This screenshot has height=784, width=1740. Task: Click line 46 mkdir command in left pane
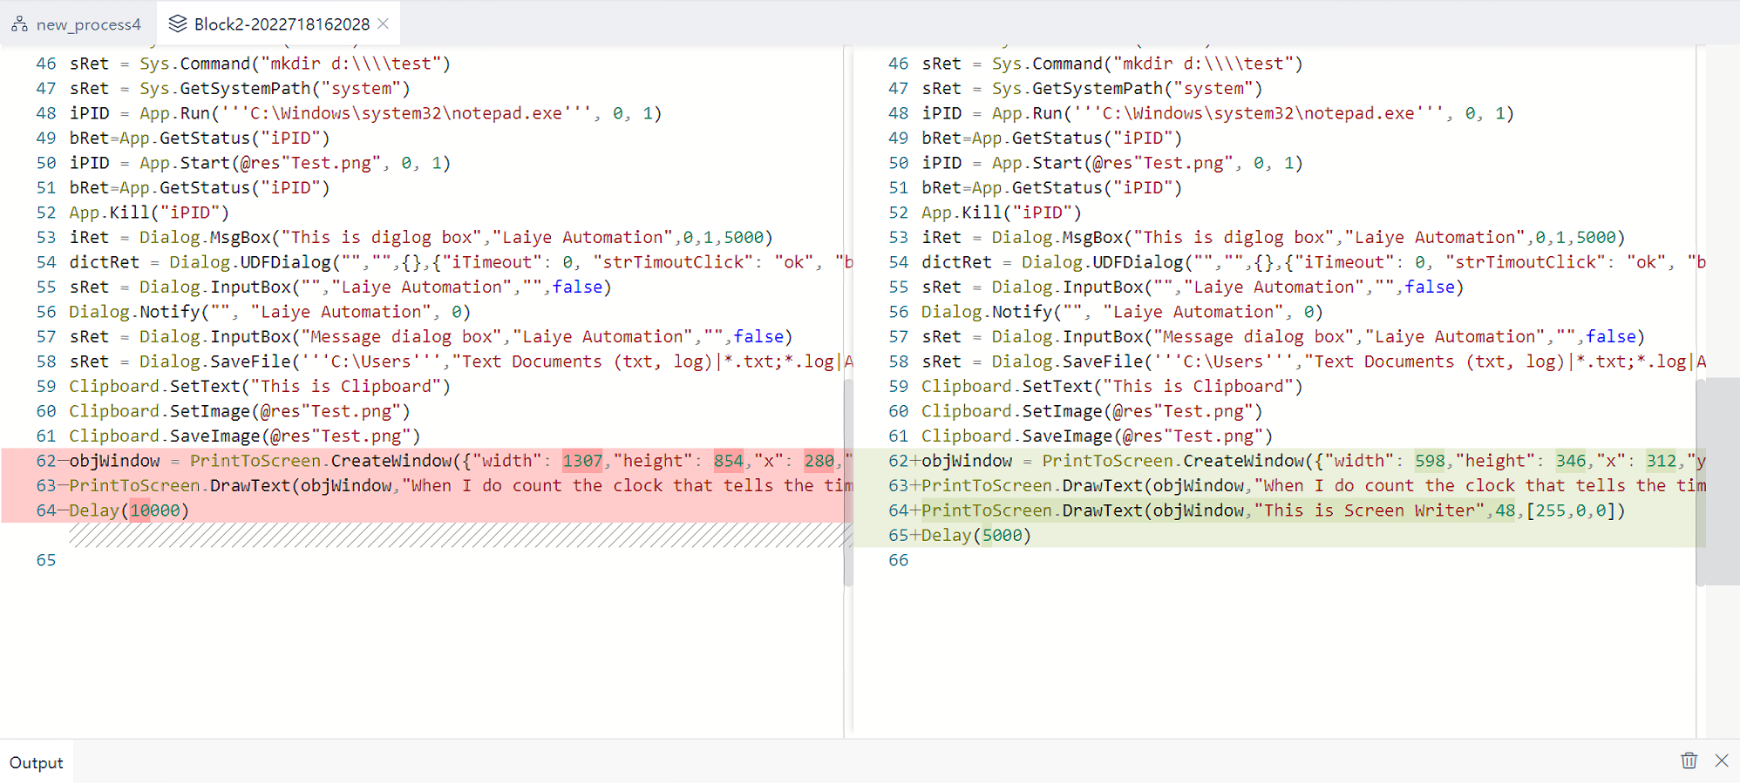260,64
